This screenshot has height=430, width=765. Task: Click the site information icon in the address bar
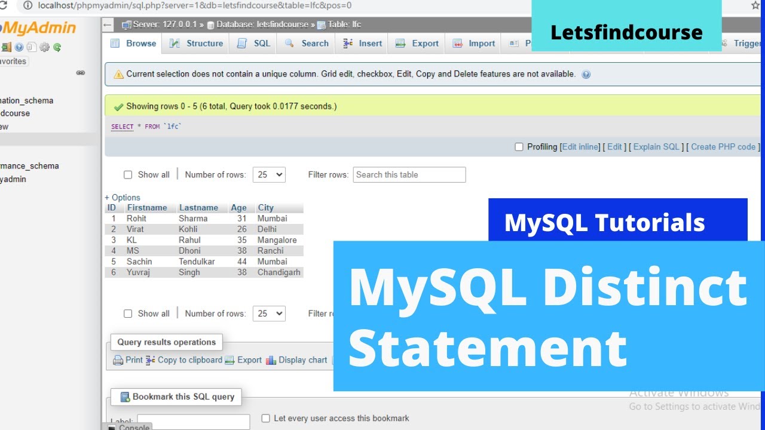click(27, 5)
